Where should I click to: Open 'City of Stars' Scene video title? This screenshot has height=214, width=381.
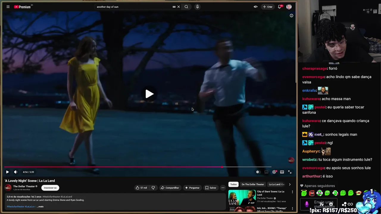pyautogui.click(x=271, y=193)
